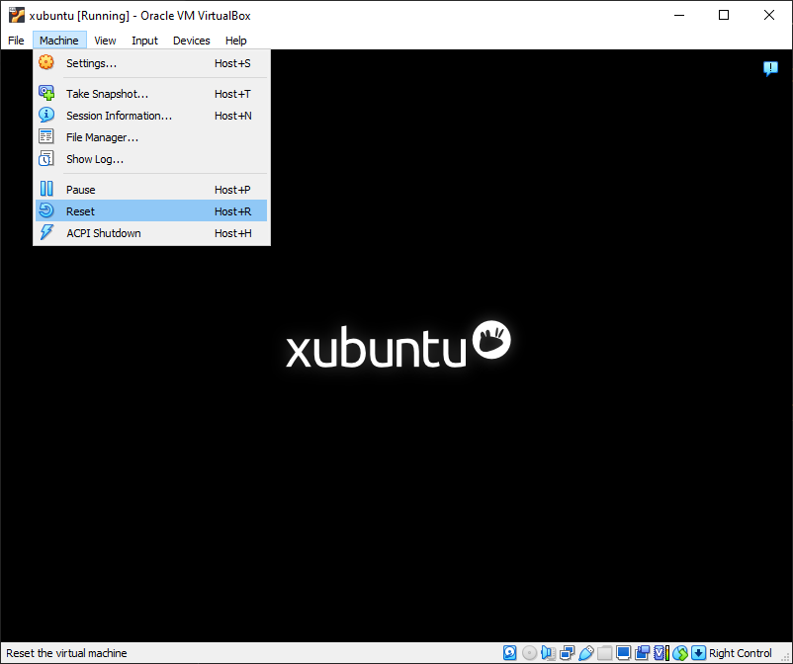Open Session Information…

151,116
